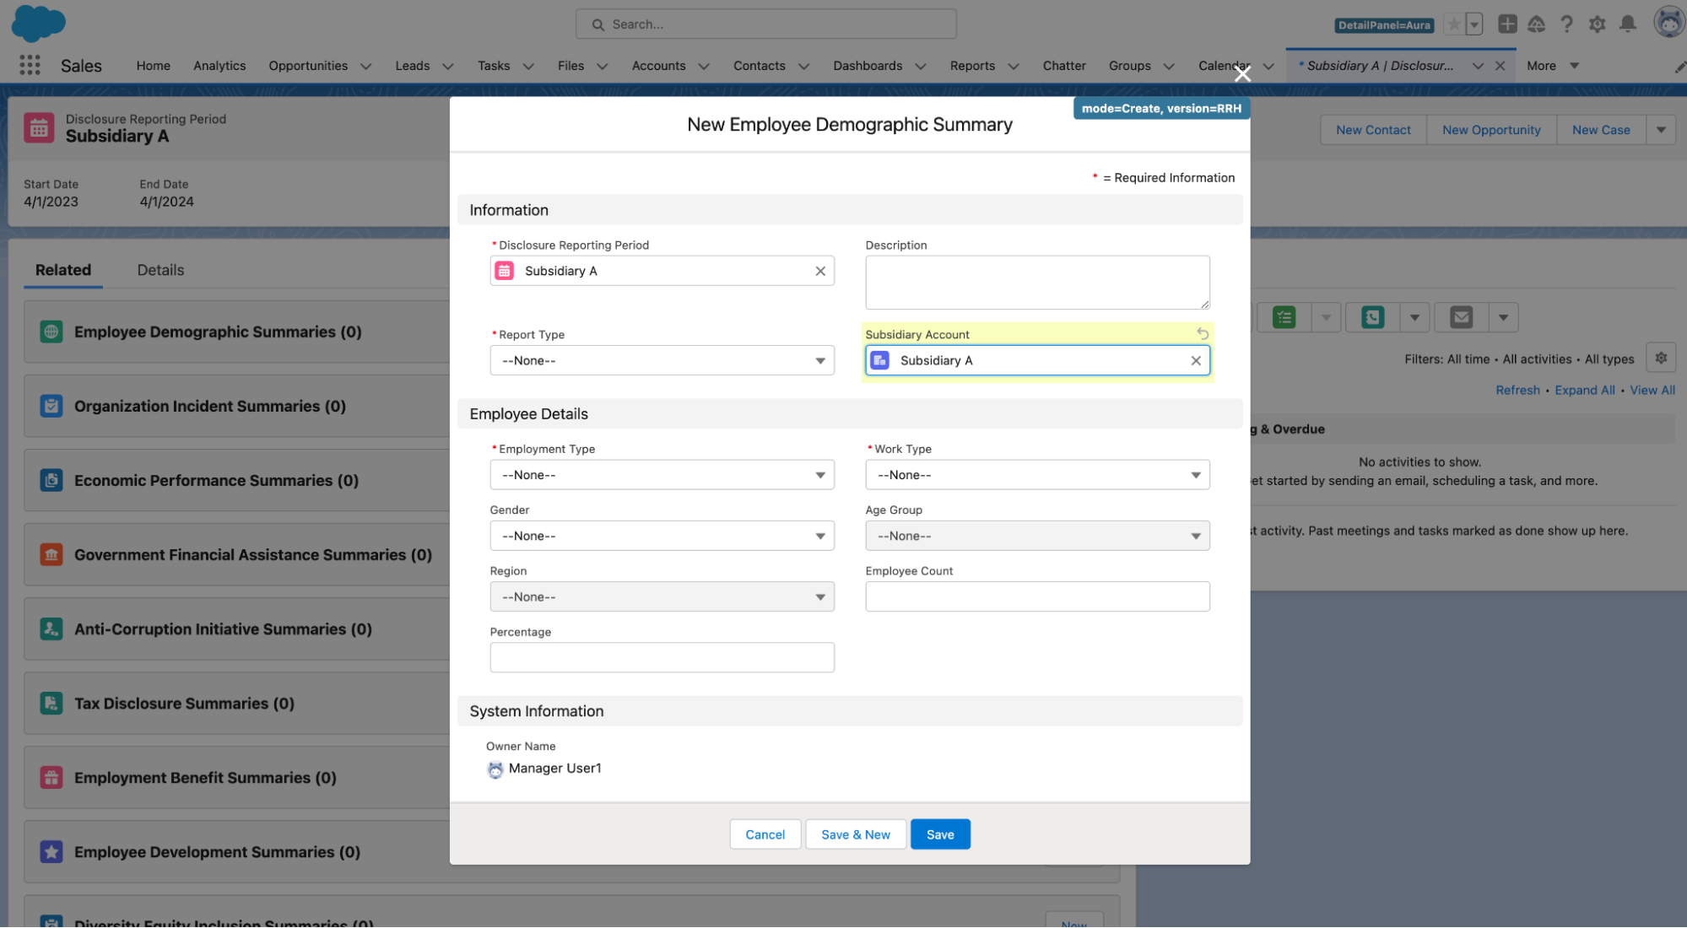Switch to the Details tab

(x=160, y=268)
